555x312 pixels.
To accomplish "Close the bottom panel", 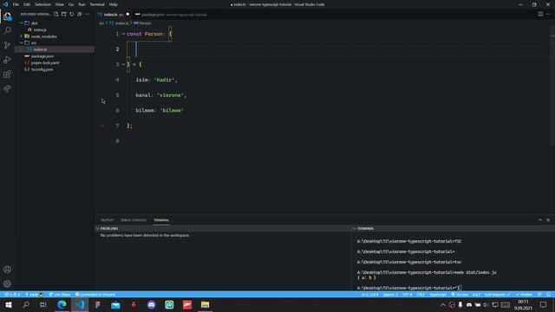I will [548, 220].
